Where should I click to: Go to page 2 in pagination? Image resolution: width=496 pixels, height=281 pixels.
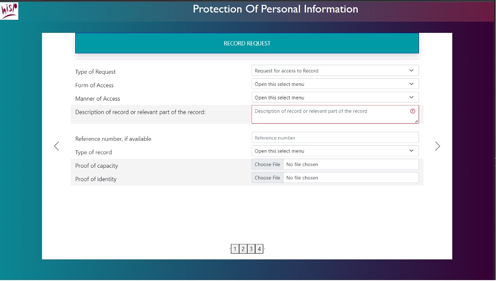coord(243,249)
